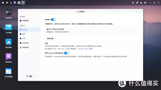Click the 重置 reset button
This screenshot has width=161, height=90.
click(x=29, y=76)
